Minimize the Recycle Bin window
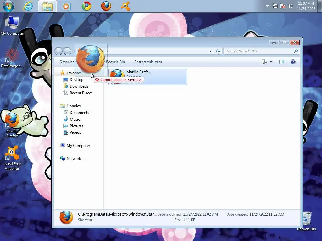This screenshot has height=241, width=322. pyautogui.click(x=274, y=43)
